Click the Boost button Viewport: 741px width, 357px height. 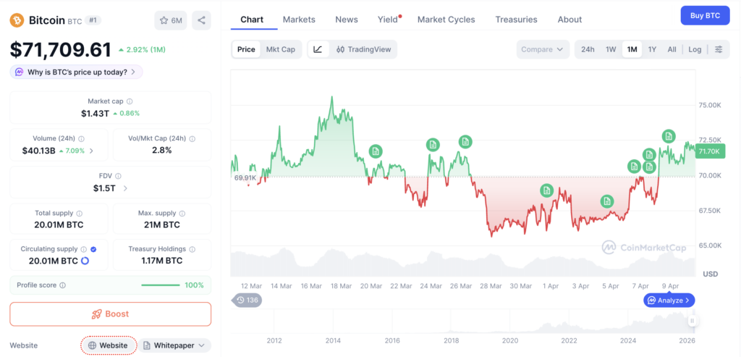[111, 314]
